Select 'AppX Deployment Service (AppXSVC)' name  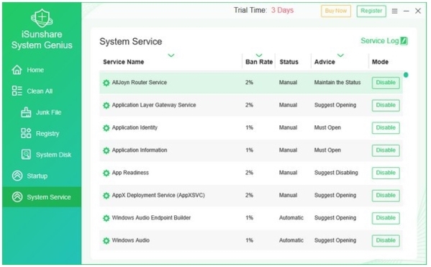[x=158, y=195]
